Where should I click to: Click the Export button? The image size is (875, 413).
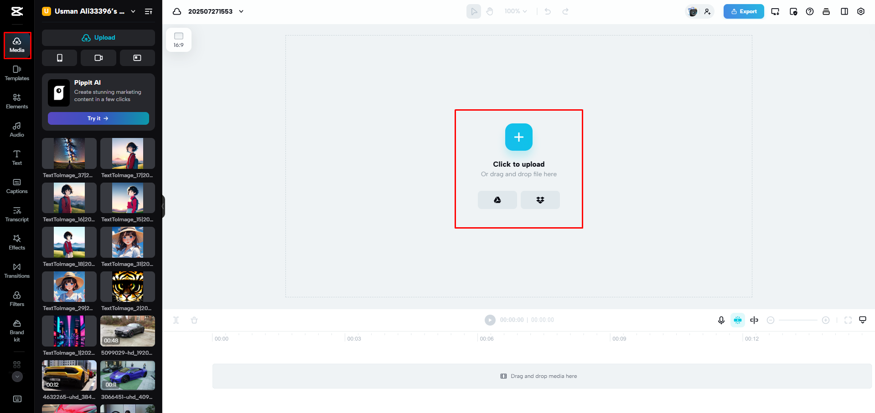(744, 11)
